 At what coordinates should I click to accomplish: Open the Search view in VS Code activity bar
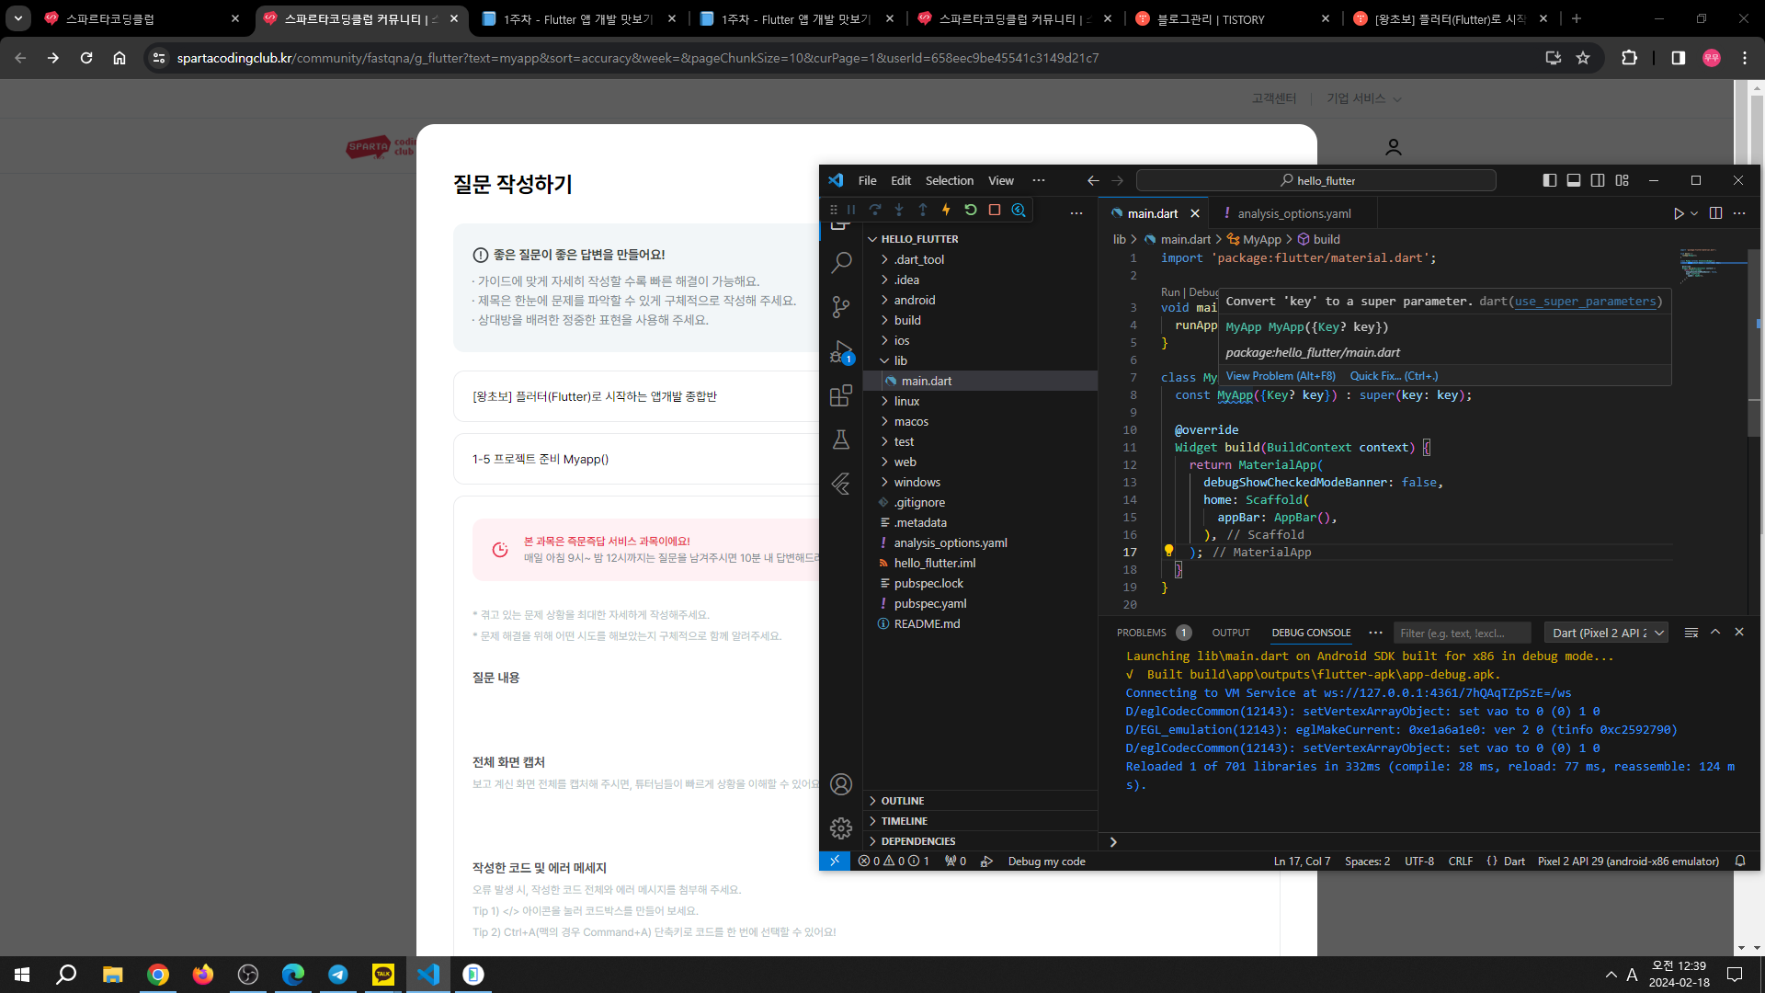tap(841, 263)
